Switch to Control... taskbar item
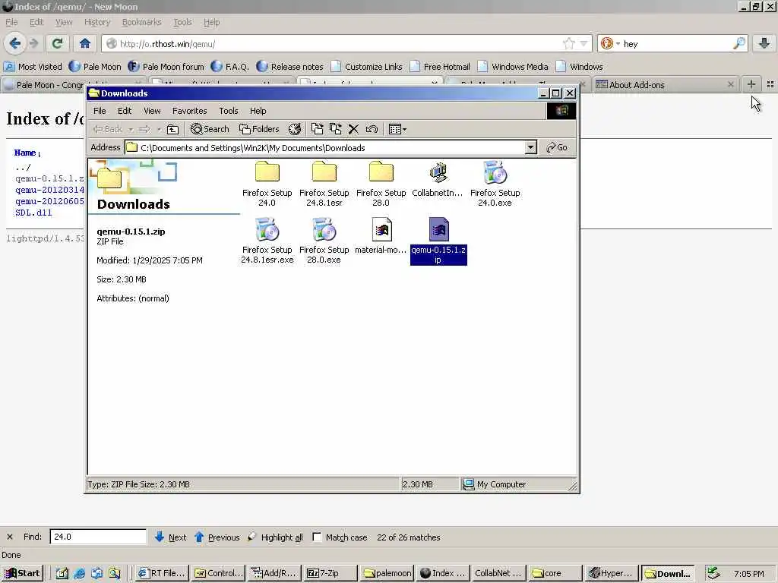778x583 pixels. 217,573
